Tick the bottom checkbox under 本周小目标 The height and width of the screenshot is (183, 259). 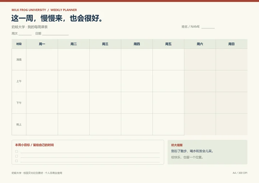click(x=17, y=161)
